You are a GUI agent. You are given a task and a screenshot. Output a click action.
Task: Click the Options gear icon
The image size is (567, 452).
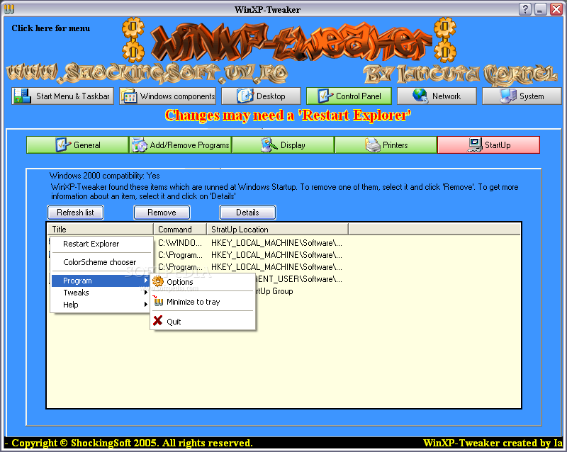tap(157, 281)
